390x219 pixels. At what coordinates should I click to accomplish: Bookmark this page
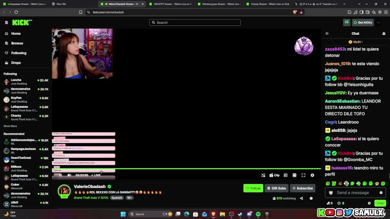pos(80,12)
